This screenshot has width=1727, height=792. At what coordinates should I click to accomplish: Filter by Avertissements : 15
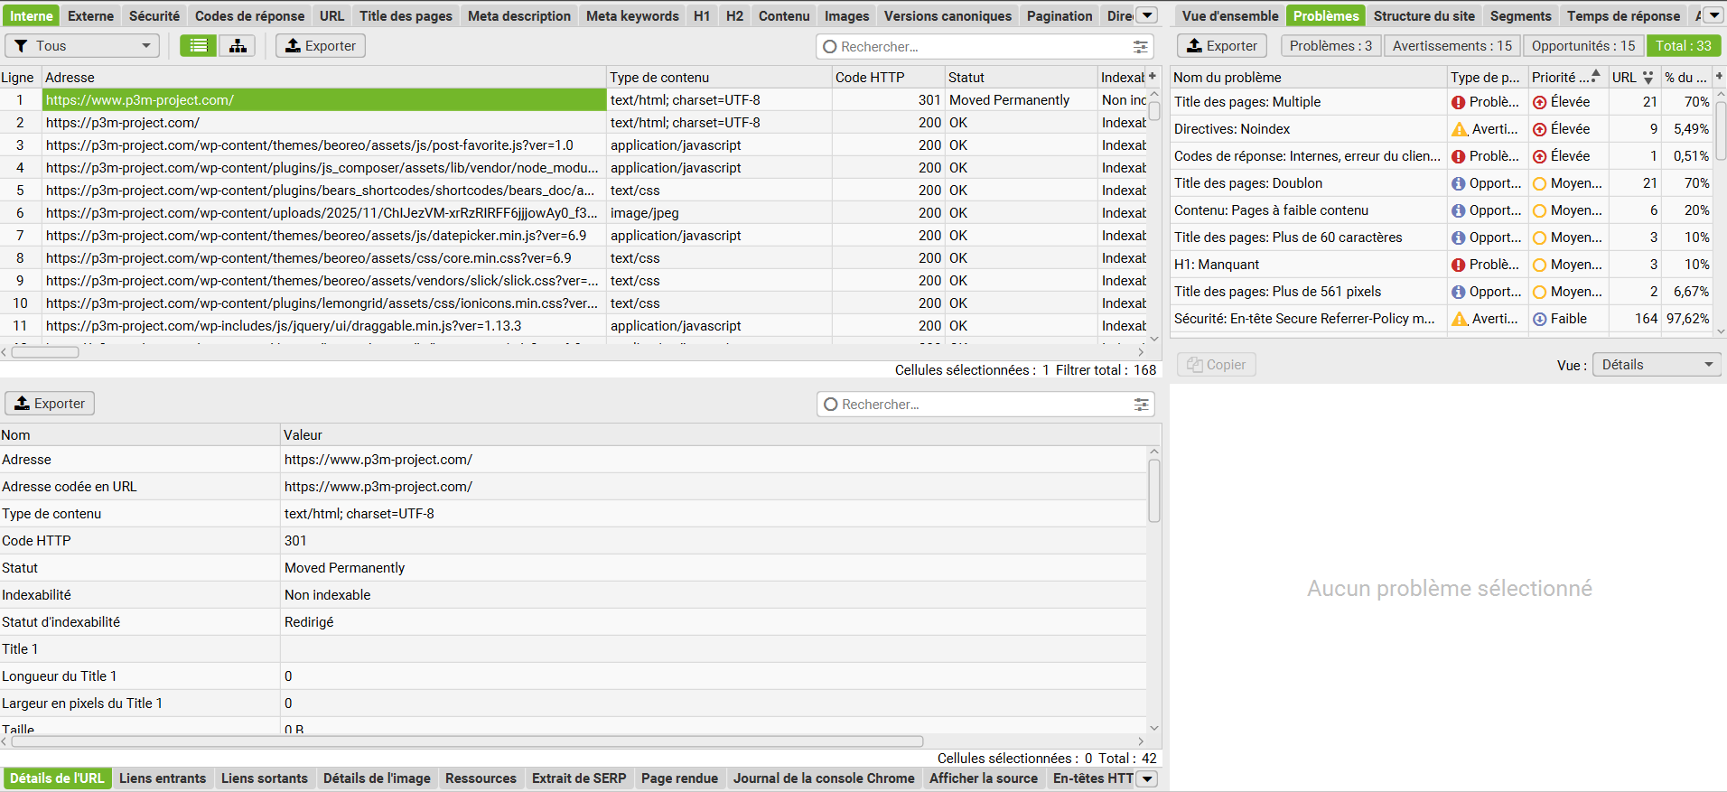click(1452, 46)
